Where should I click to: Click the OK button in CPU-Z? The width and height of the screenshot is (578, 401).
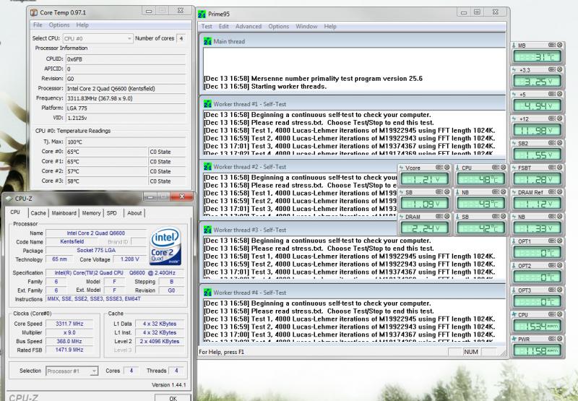(x=173, y=398)
